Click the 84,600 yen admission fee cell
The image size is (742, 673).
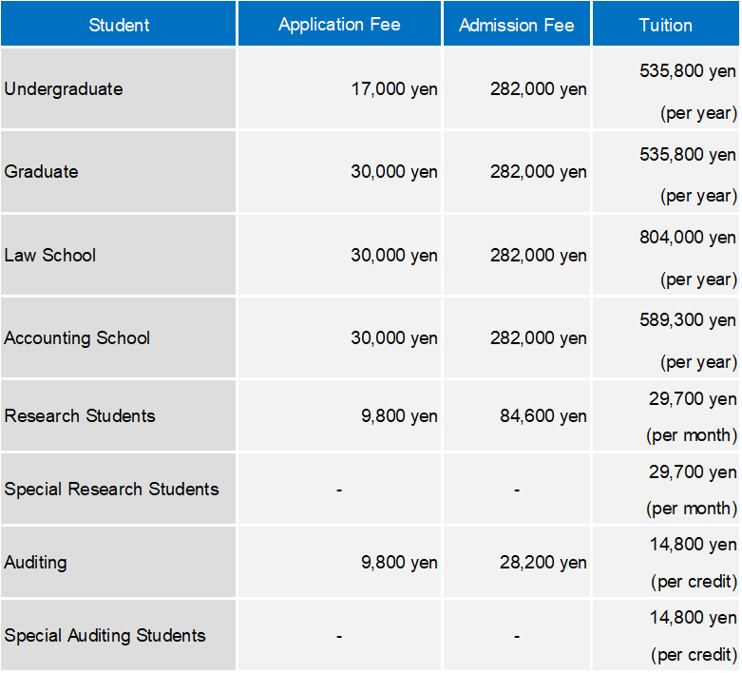point(542,416)
